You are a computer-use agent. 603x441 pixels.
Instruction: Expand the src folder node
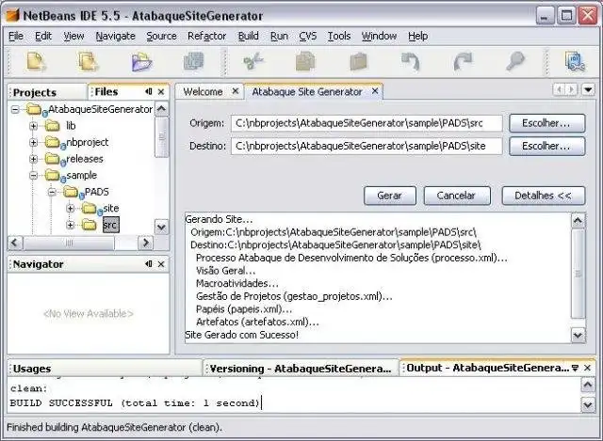click(70, 225)
